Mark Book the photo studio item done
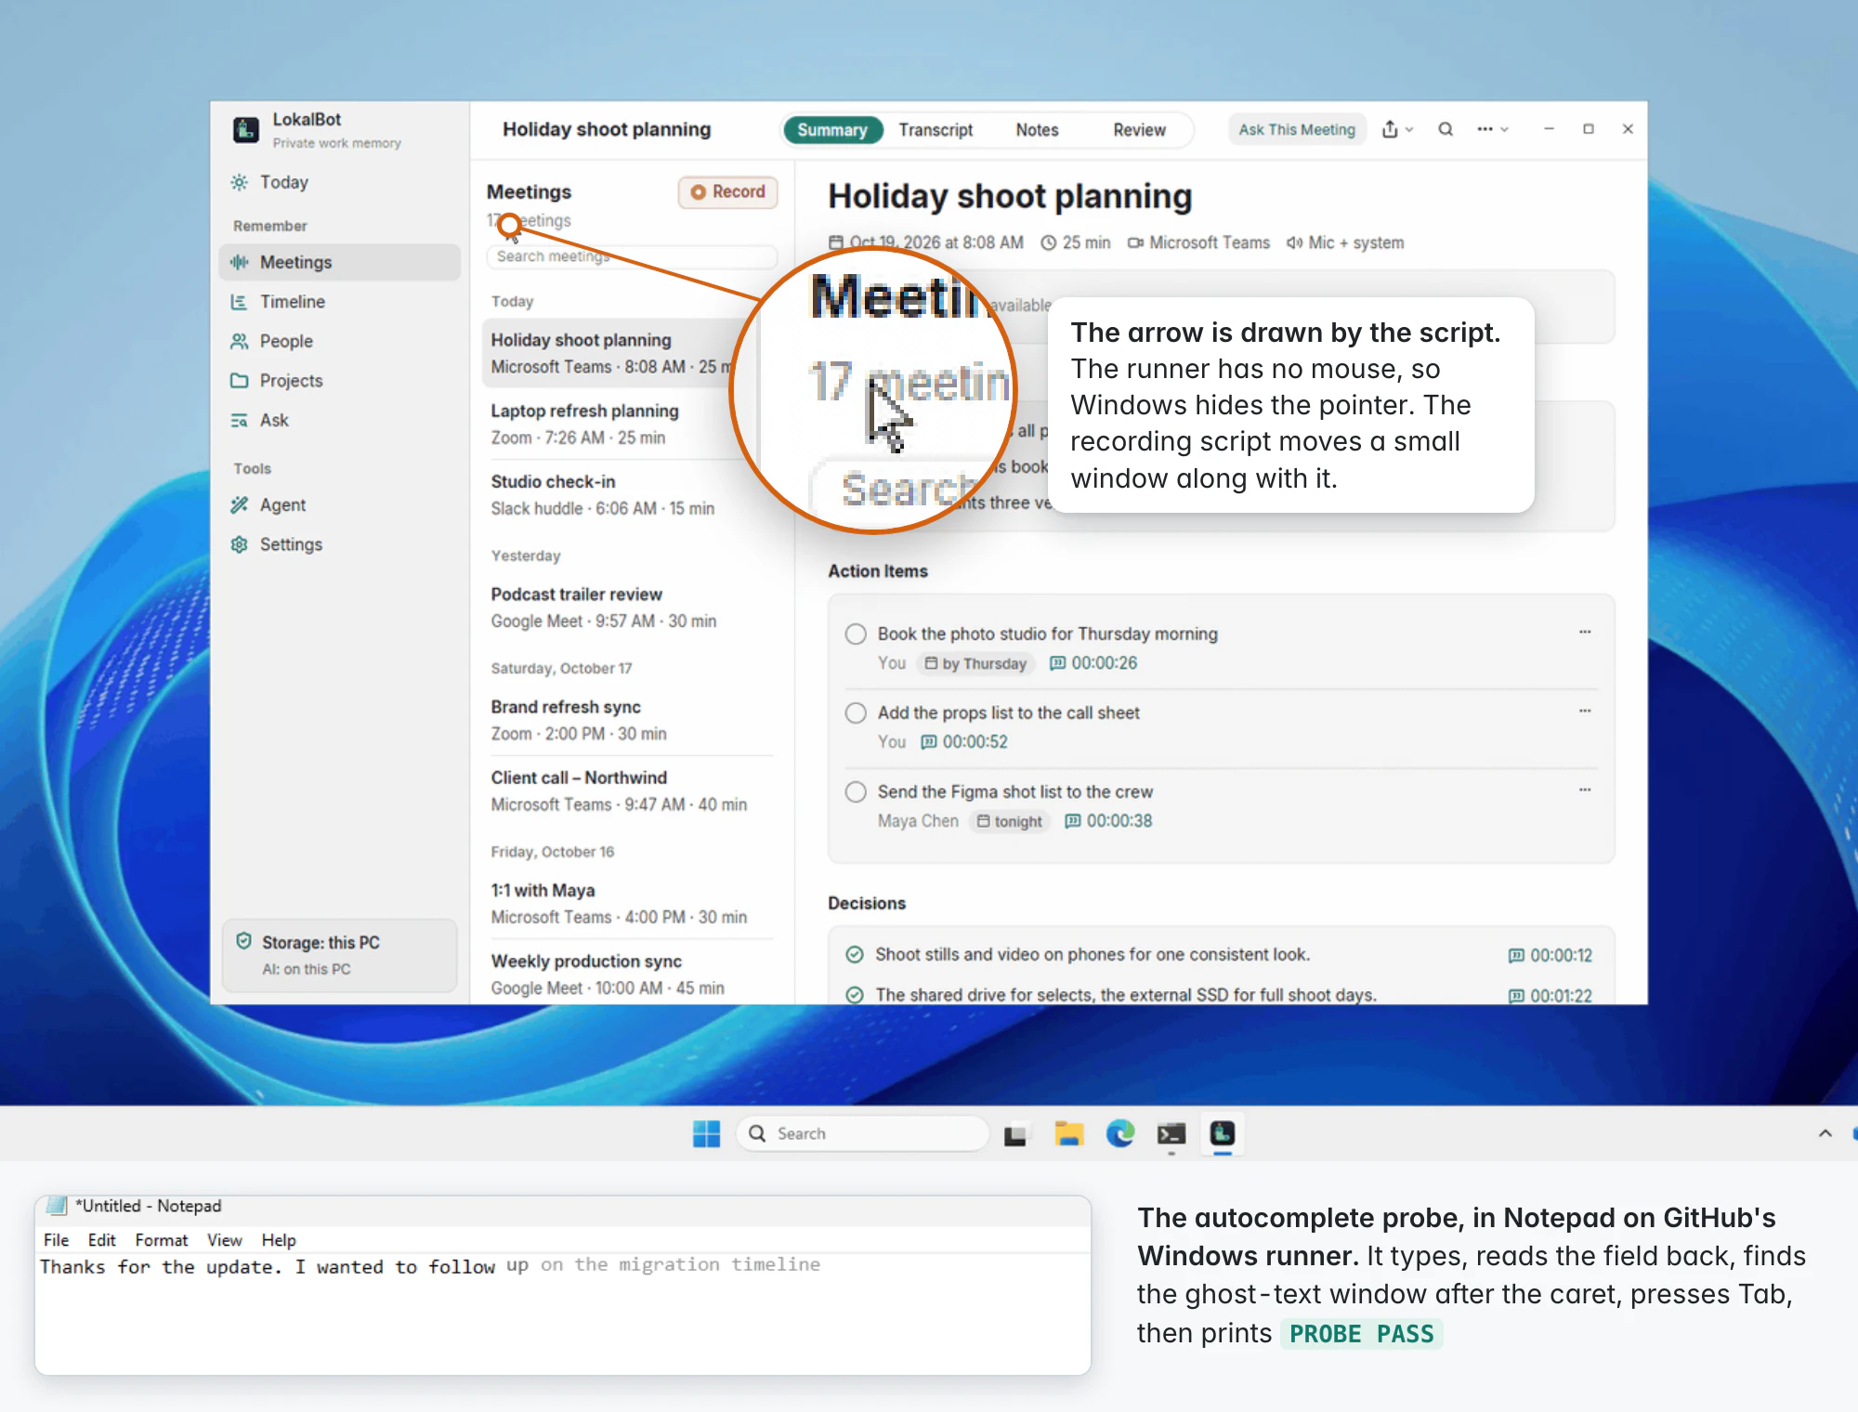The image size is (1858, 1412). point(856,634)
